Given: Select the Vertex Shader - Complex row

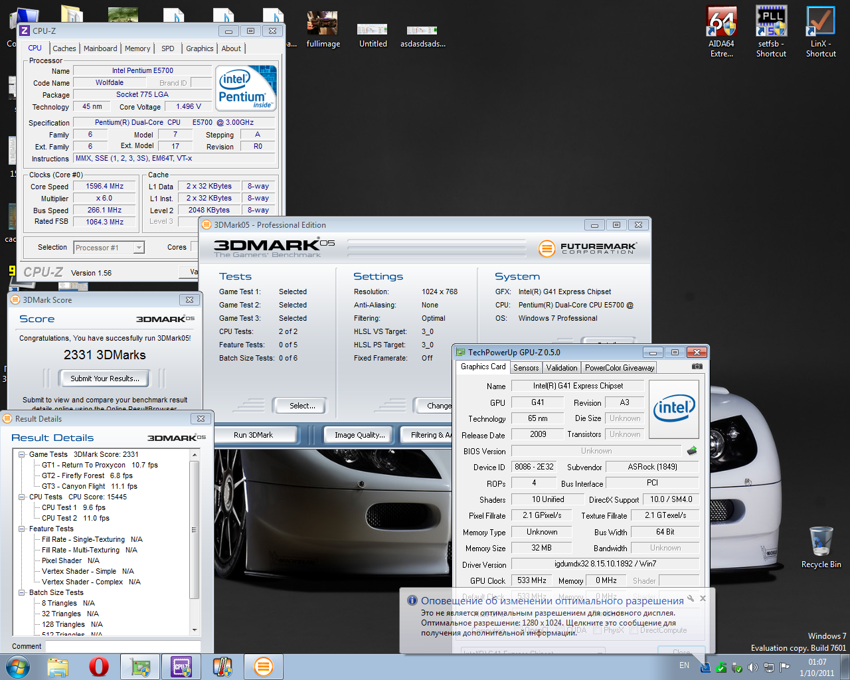Looking at the screenshot, I should (x=91, y=582).
